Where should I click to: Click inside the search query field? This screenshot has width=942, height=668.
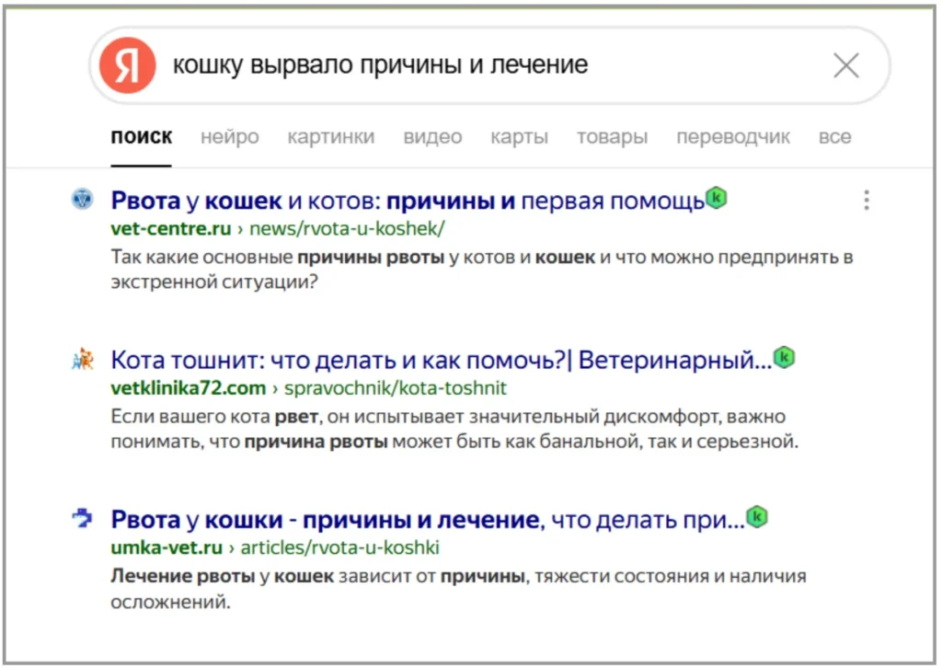[x=489, y=65]
